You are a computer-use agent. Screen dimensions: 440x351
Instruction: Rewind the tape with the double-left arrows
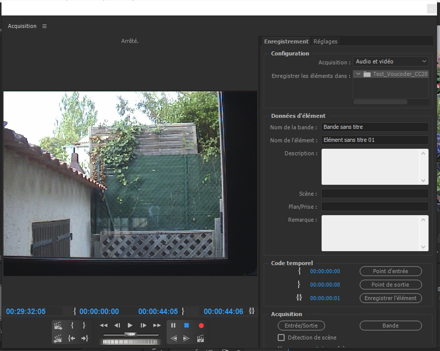pyautogui.click(x=104, y=326)
